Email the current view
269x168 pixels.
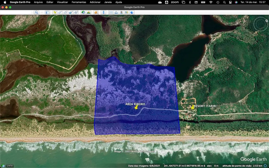(x=111, y=12)
